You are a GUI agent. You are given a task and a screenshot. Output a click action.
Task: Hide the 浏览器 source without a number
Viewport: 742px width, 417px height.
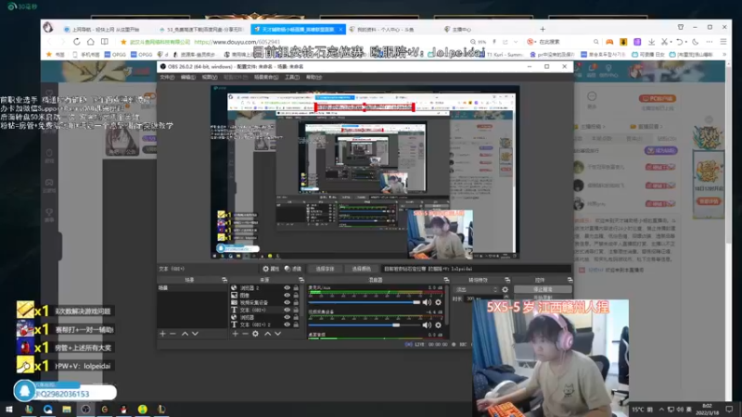point(287,317)
